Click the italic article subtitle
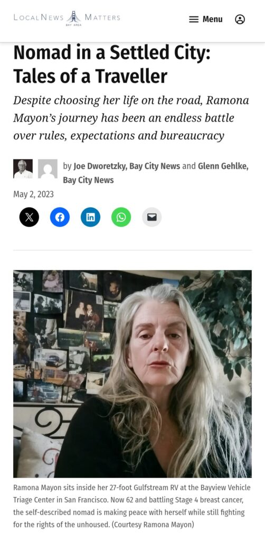This screenshot has width=265, height=541. (131, 118)
